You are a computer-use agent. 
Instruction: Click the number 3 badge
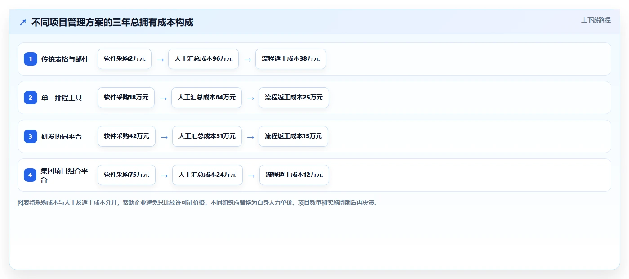pos(31,136)
